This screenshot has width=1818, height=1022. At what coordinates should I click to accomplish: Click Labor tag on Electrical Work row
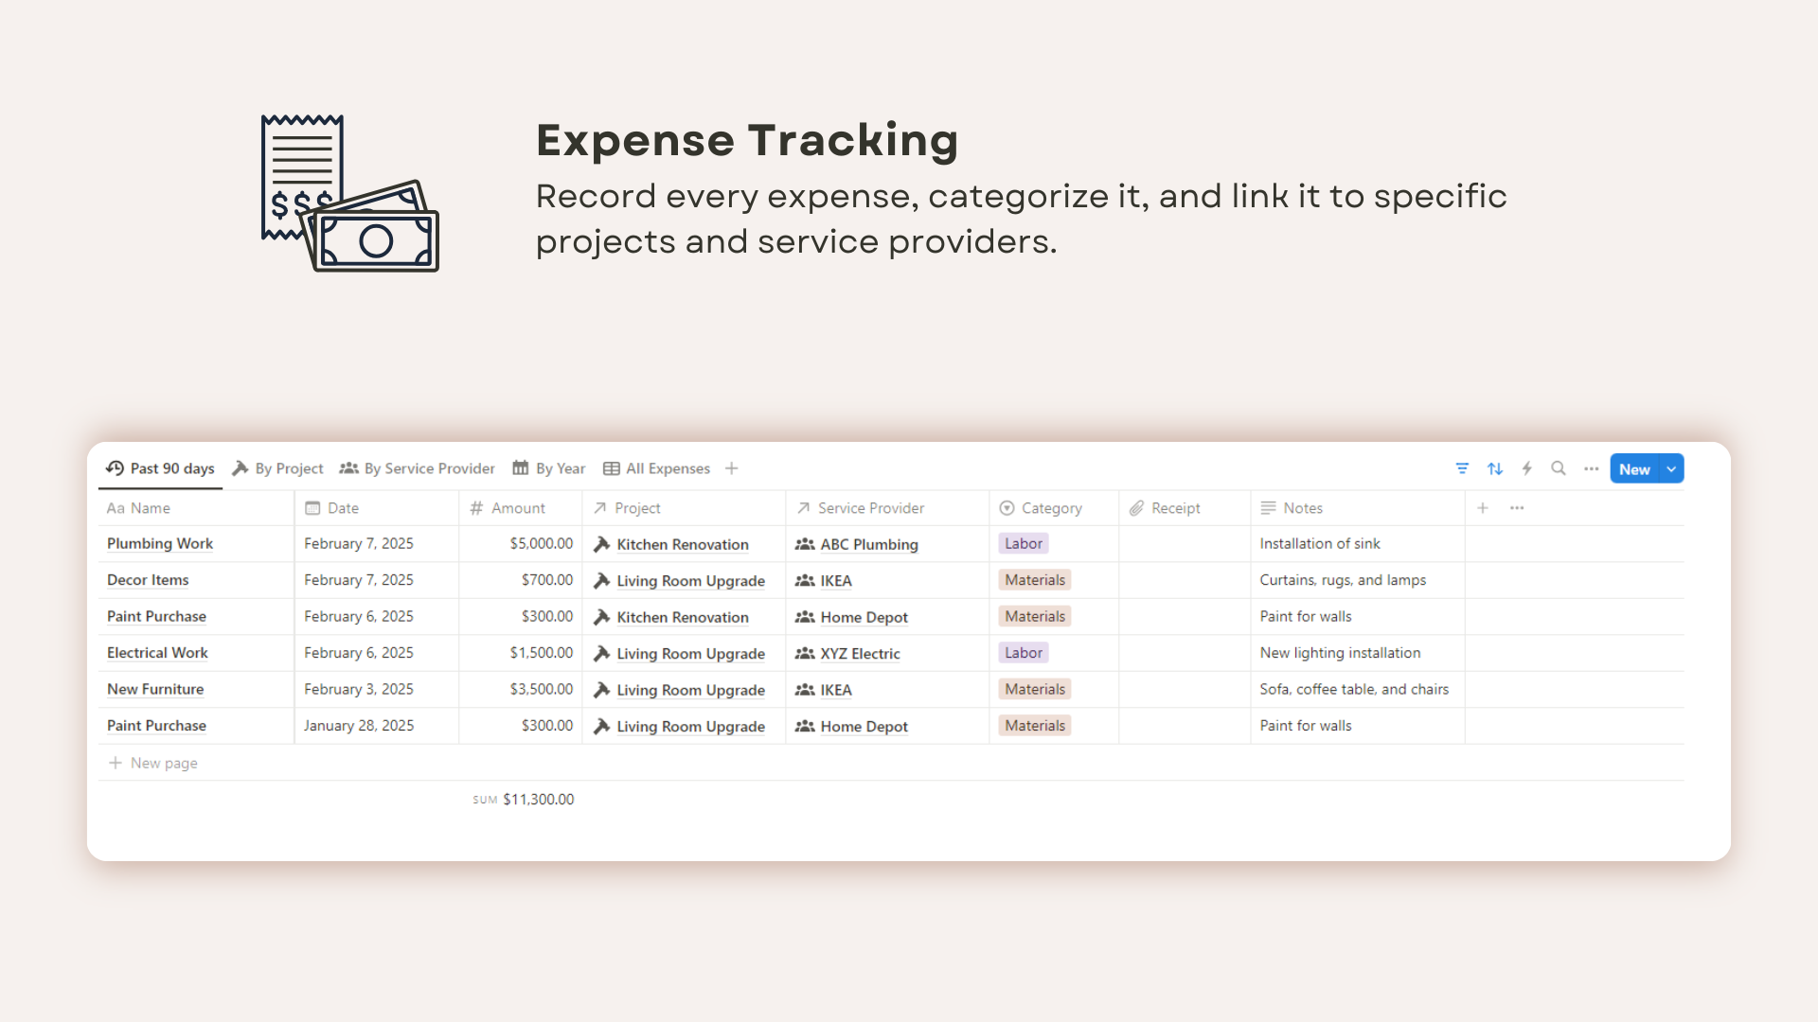point(1024,653)
